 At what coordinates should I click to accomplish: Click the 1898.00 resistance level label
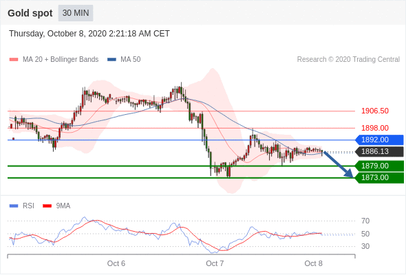click(x=375, y=128)
